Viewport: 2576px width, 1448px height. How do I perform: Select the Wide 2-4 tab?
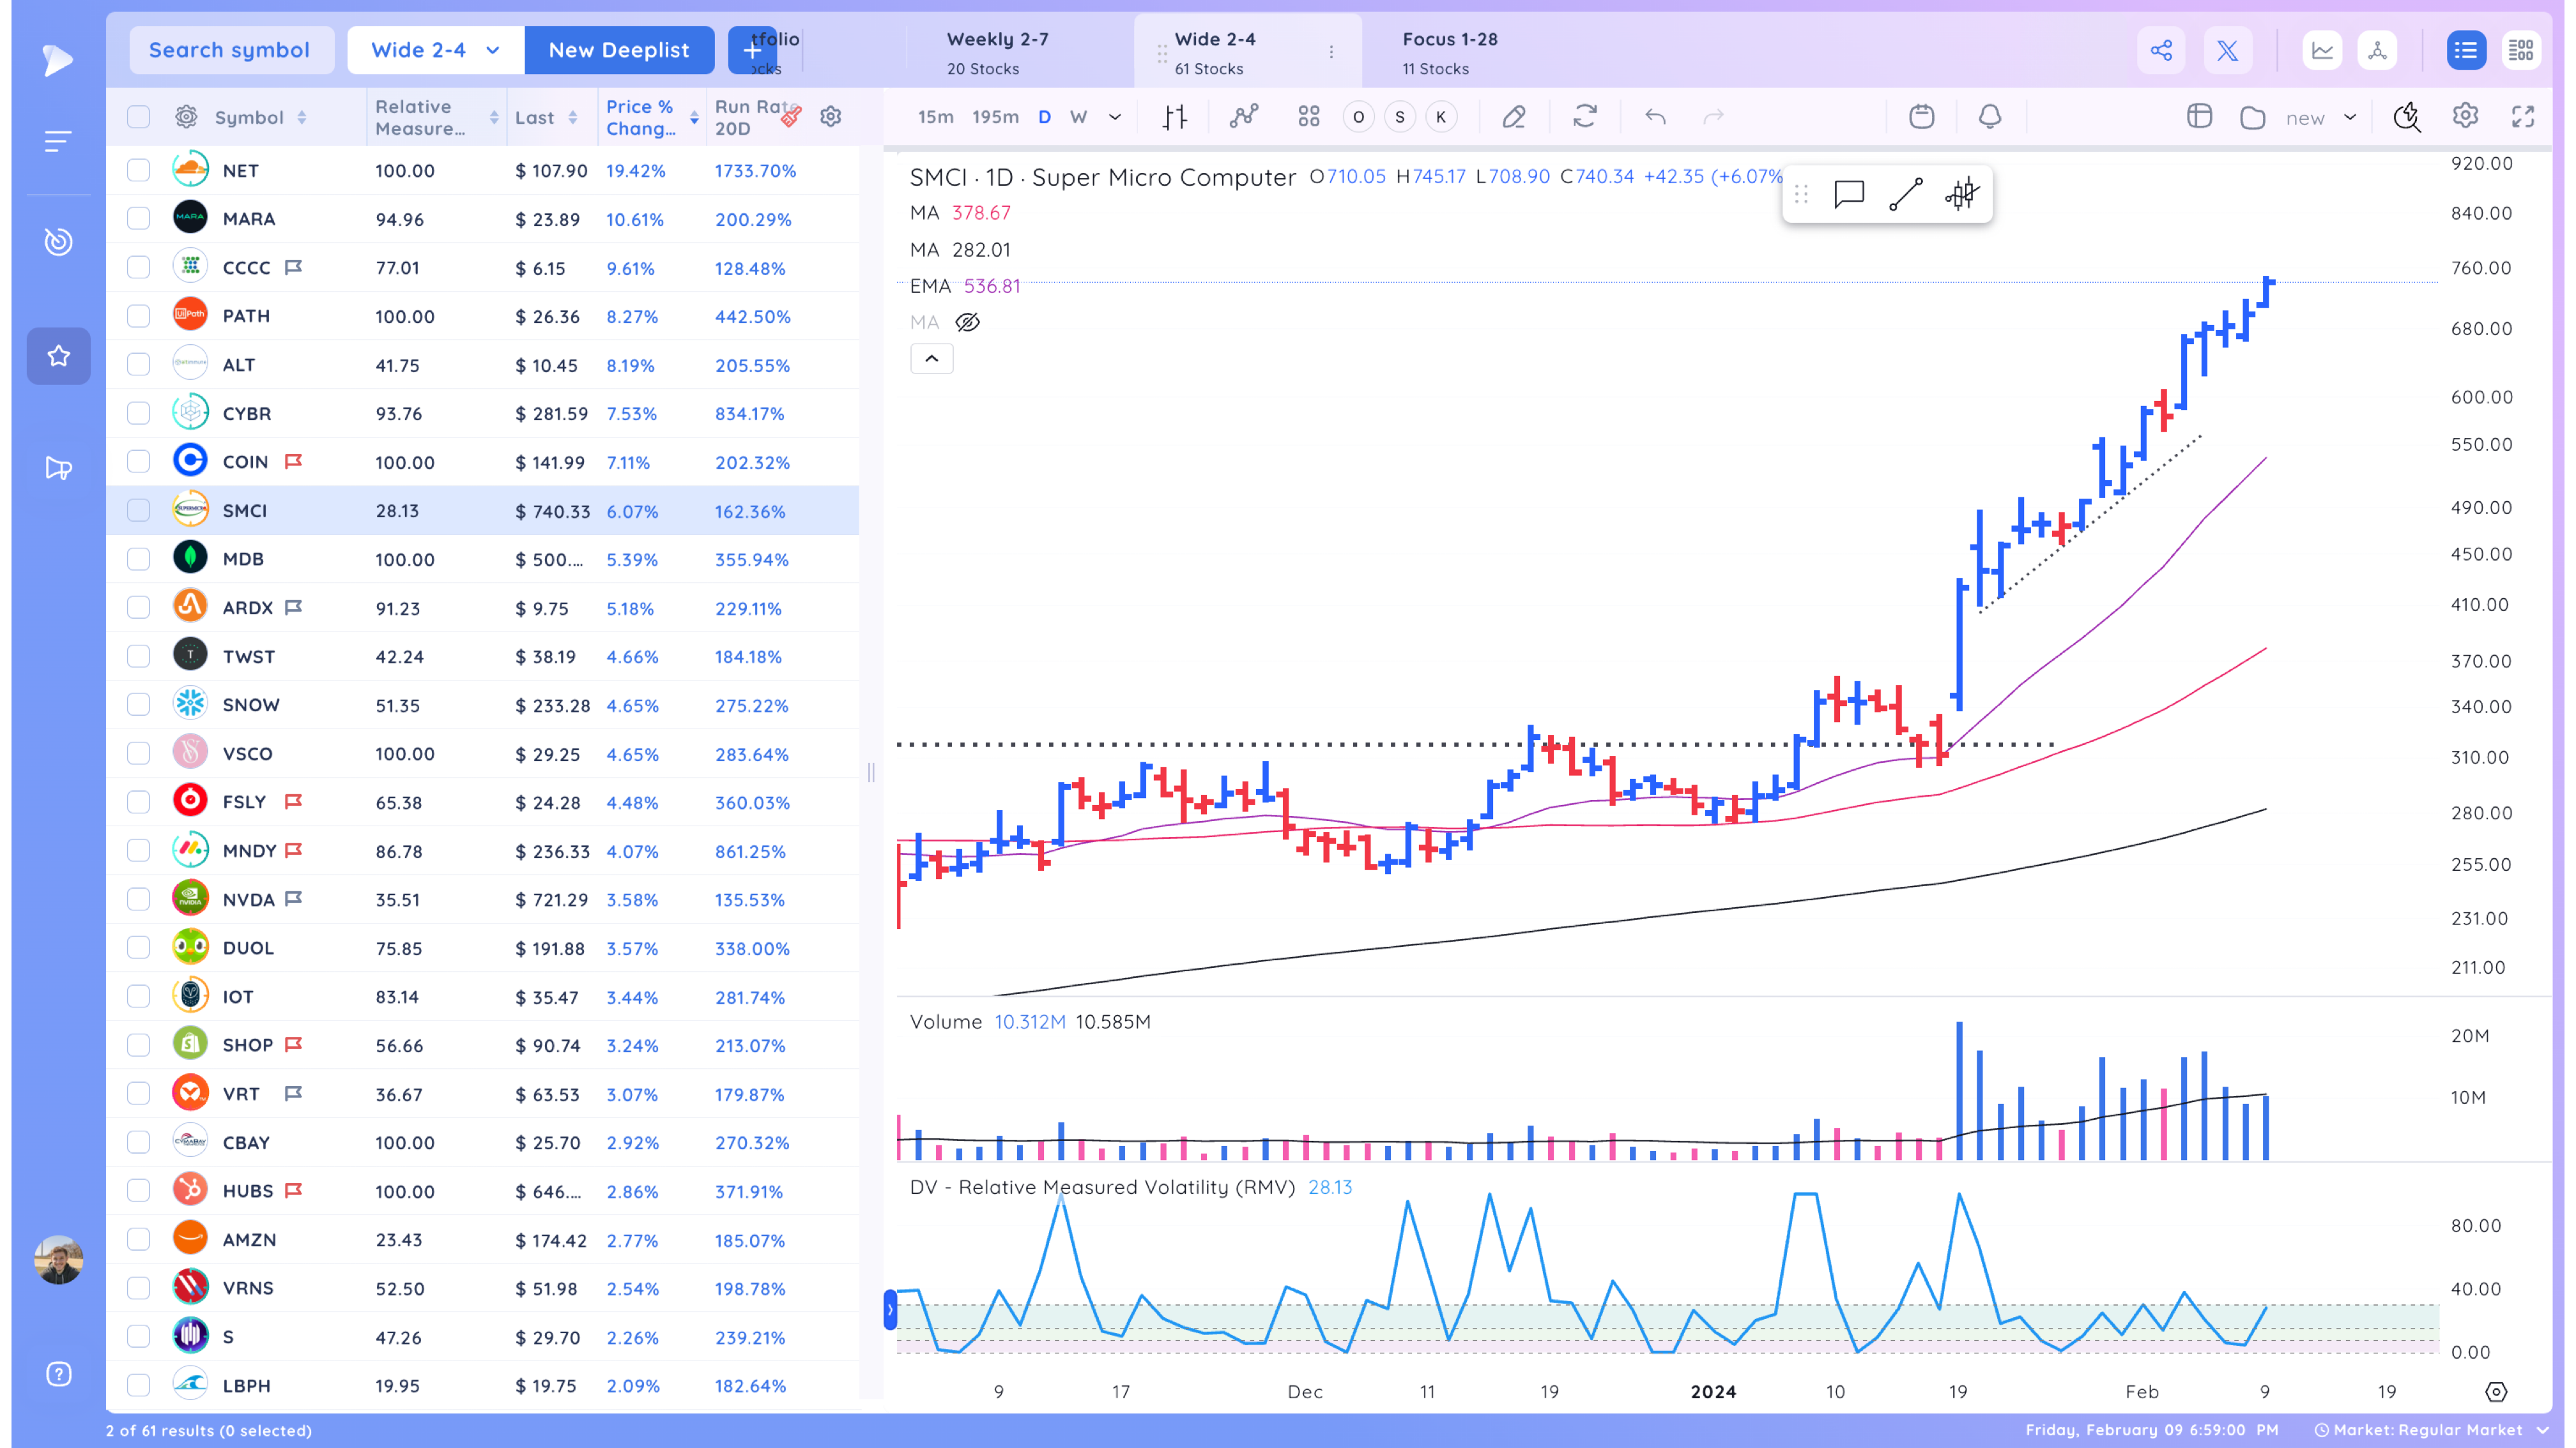pos(1247,52)
